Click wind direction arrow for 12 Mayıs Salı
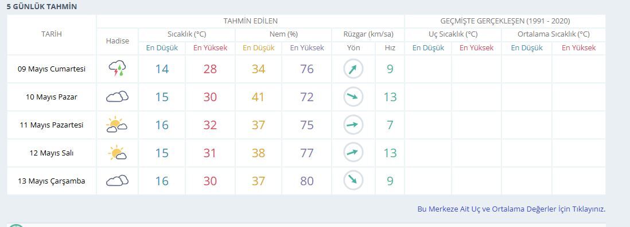 click(x=353, y=153)
